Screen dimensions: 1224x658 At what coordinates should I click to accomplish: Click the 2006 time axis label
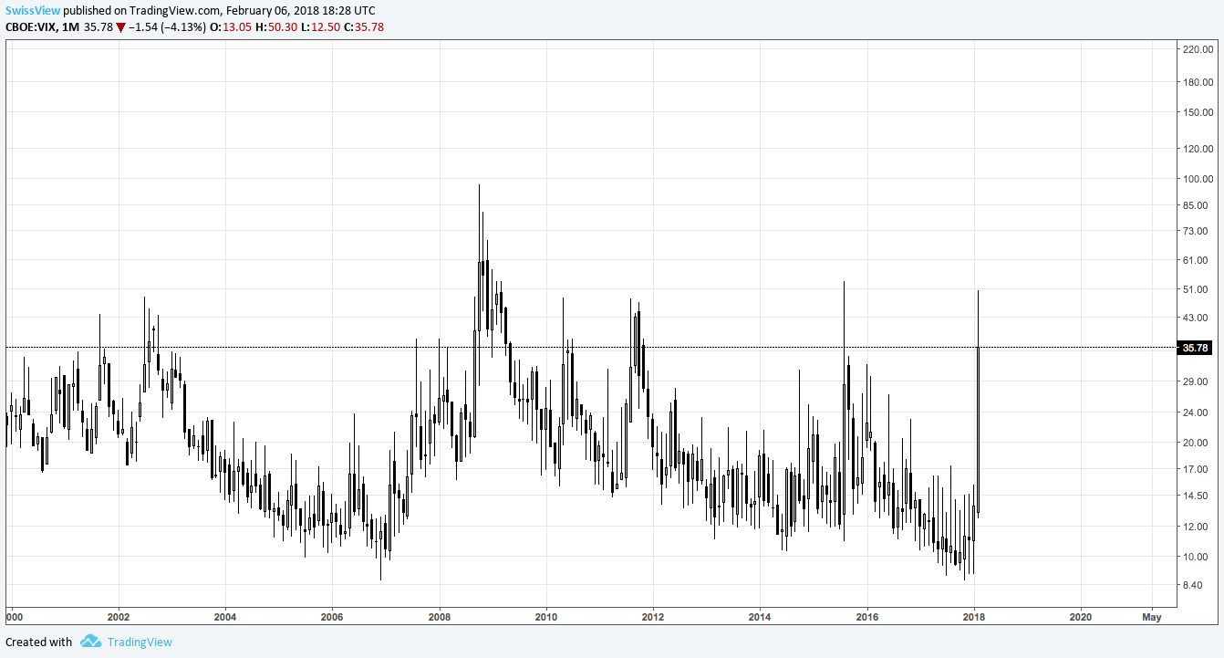[333, 617]
